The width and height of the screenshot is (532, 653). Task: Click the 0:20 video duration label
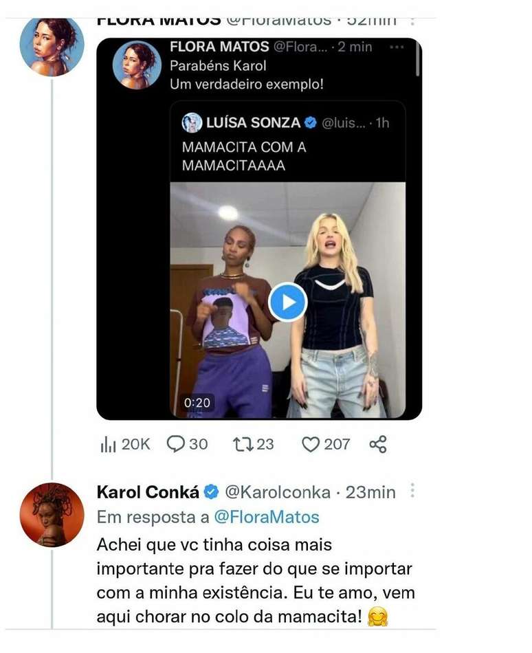(197, 403)
